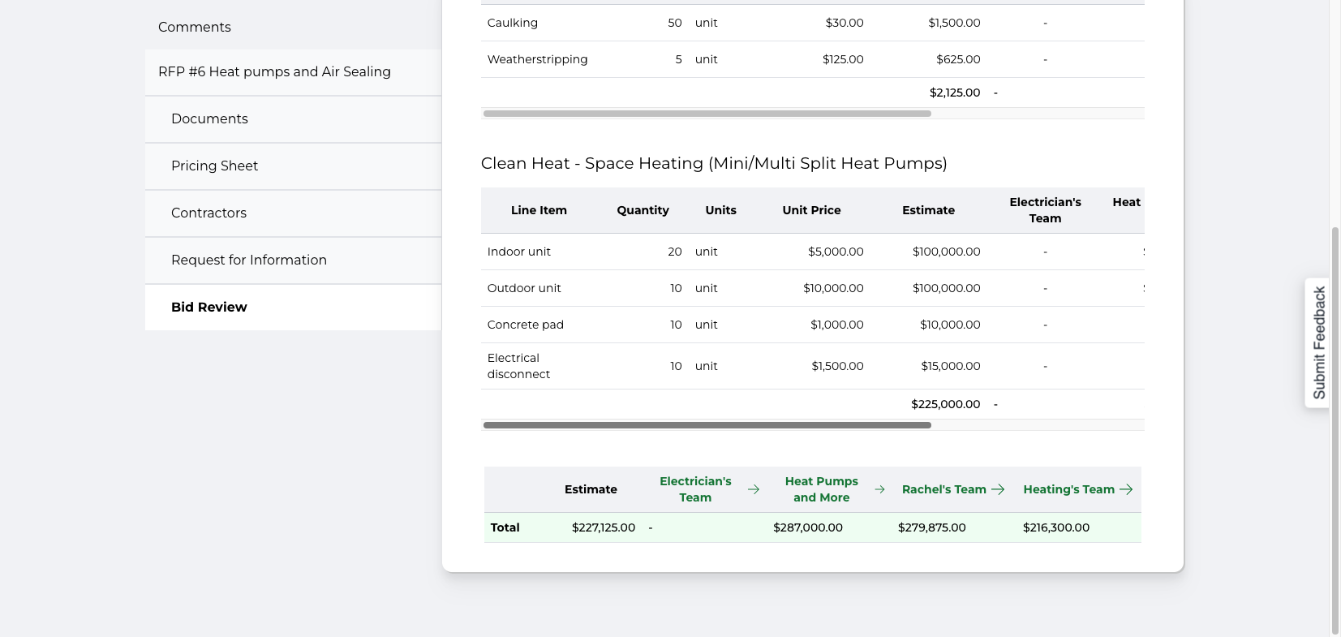Click the Quantity column header
Image resolution: width=1341 pixels, height=637 pixels.
(x=643, y=210)
